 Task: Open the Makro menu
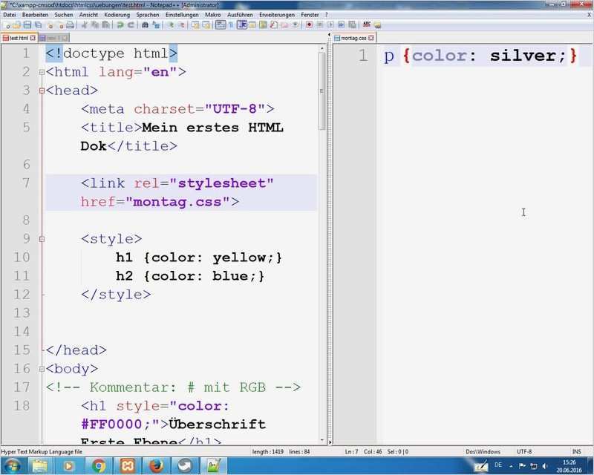click(x=213, y=15)
